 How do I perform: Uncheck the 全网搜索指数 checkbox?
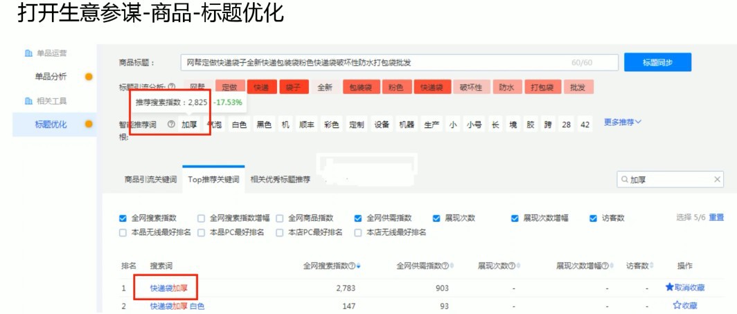click(123, 218)
